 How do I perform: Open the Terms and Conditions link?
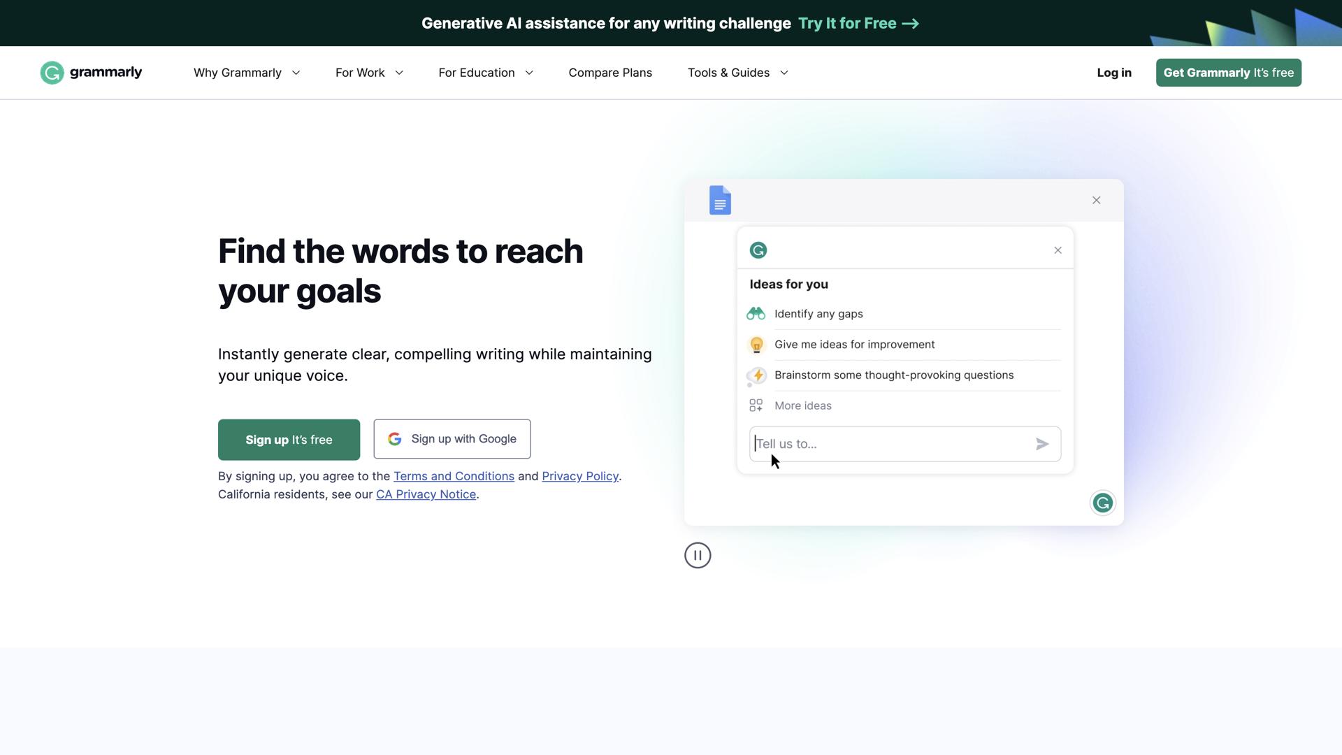454,476
